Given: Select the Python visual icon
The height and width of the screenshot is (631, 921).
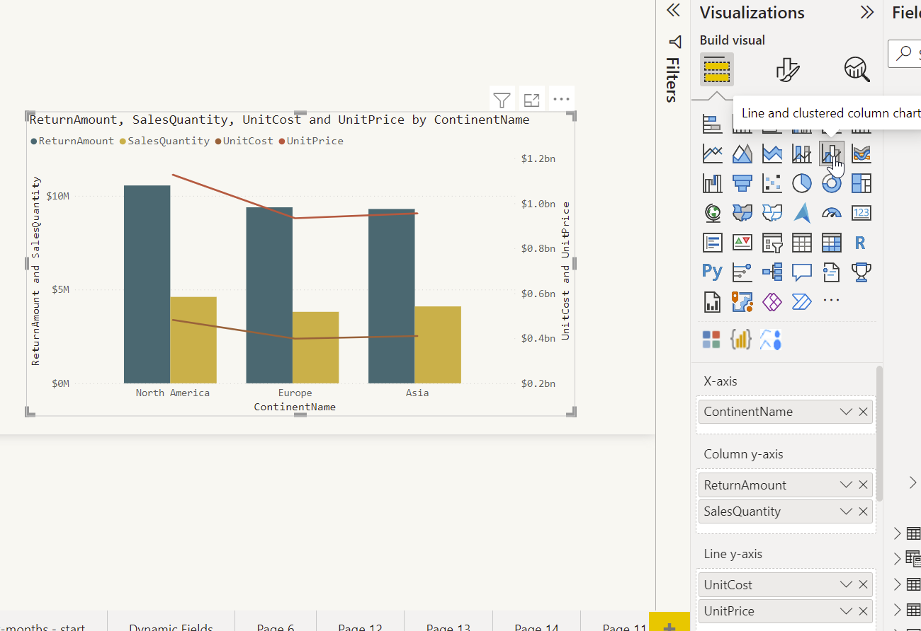Looking at the screenshot, I should coord(712,272).
